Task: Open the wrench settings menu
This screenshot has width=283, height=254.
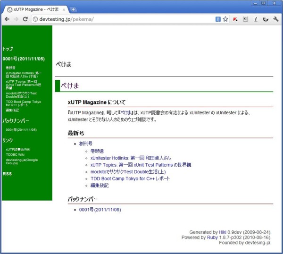Action: tap(276, 19)
